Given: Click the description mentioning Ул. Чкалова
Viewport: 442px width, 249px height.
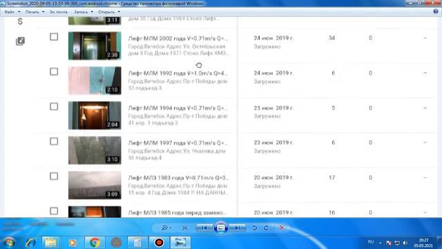Looking at the screenshot, I should pyautogui.click(x=177, y=154).
